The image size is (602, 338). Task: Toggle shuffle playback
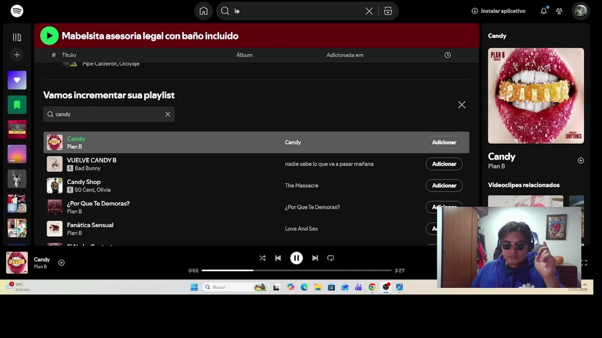[262, 258]
